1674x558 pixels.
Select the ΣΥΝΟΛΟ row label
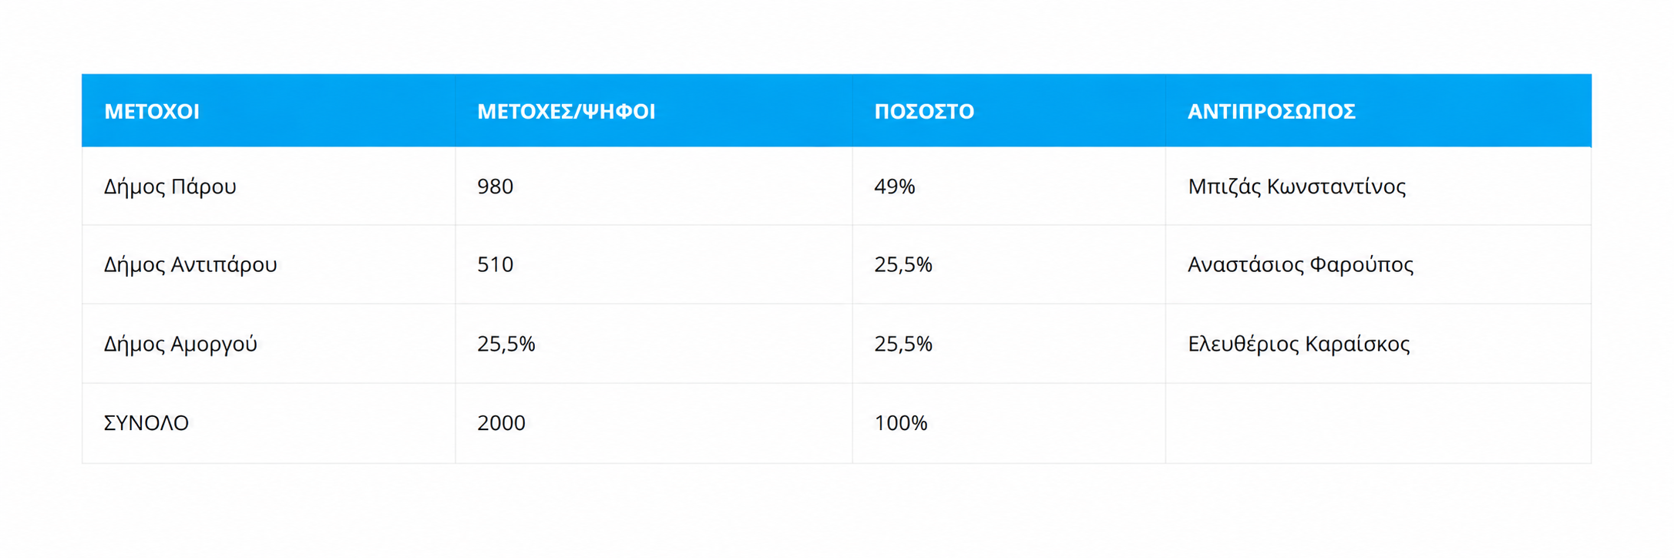click(x=146, y=423)
